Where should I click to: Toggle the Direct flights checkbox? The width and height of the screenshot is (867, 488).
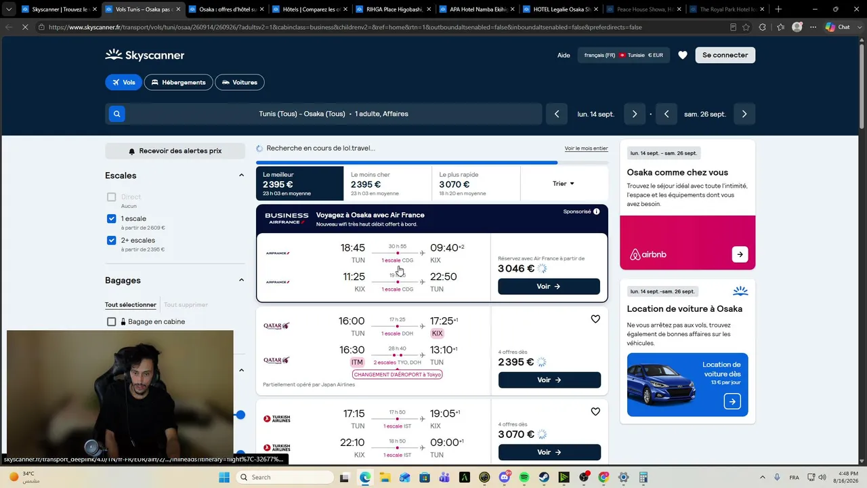tap(112, 197)
